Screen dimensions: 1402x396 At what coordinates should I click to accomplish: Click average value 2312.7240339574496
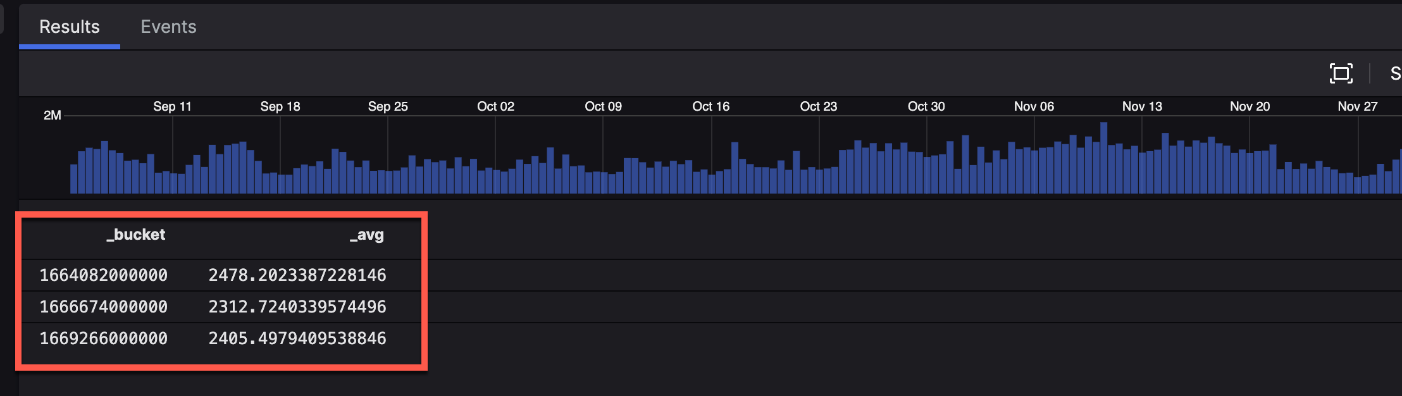click(x=297, y=307)
